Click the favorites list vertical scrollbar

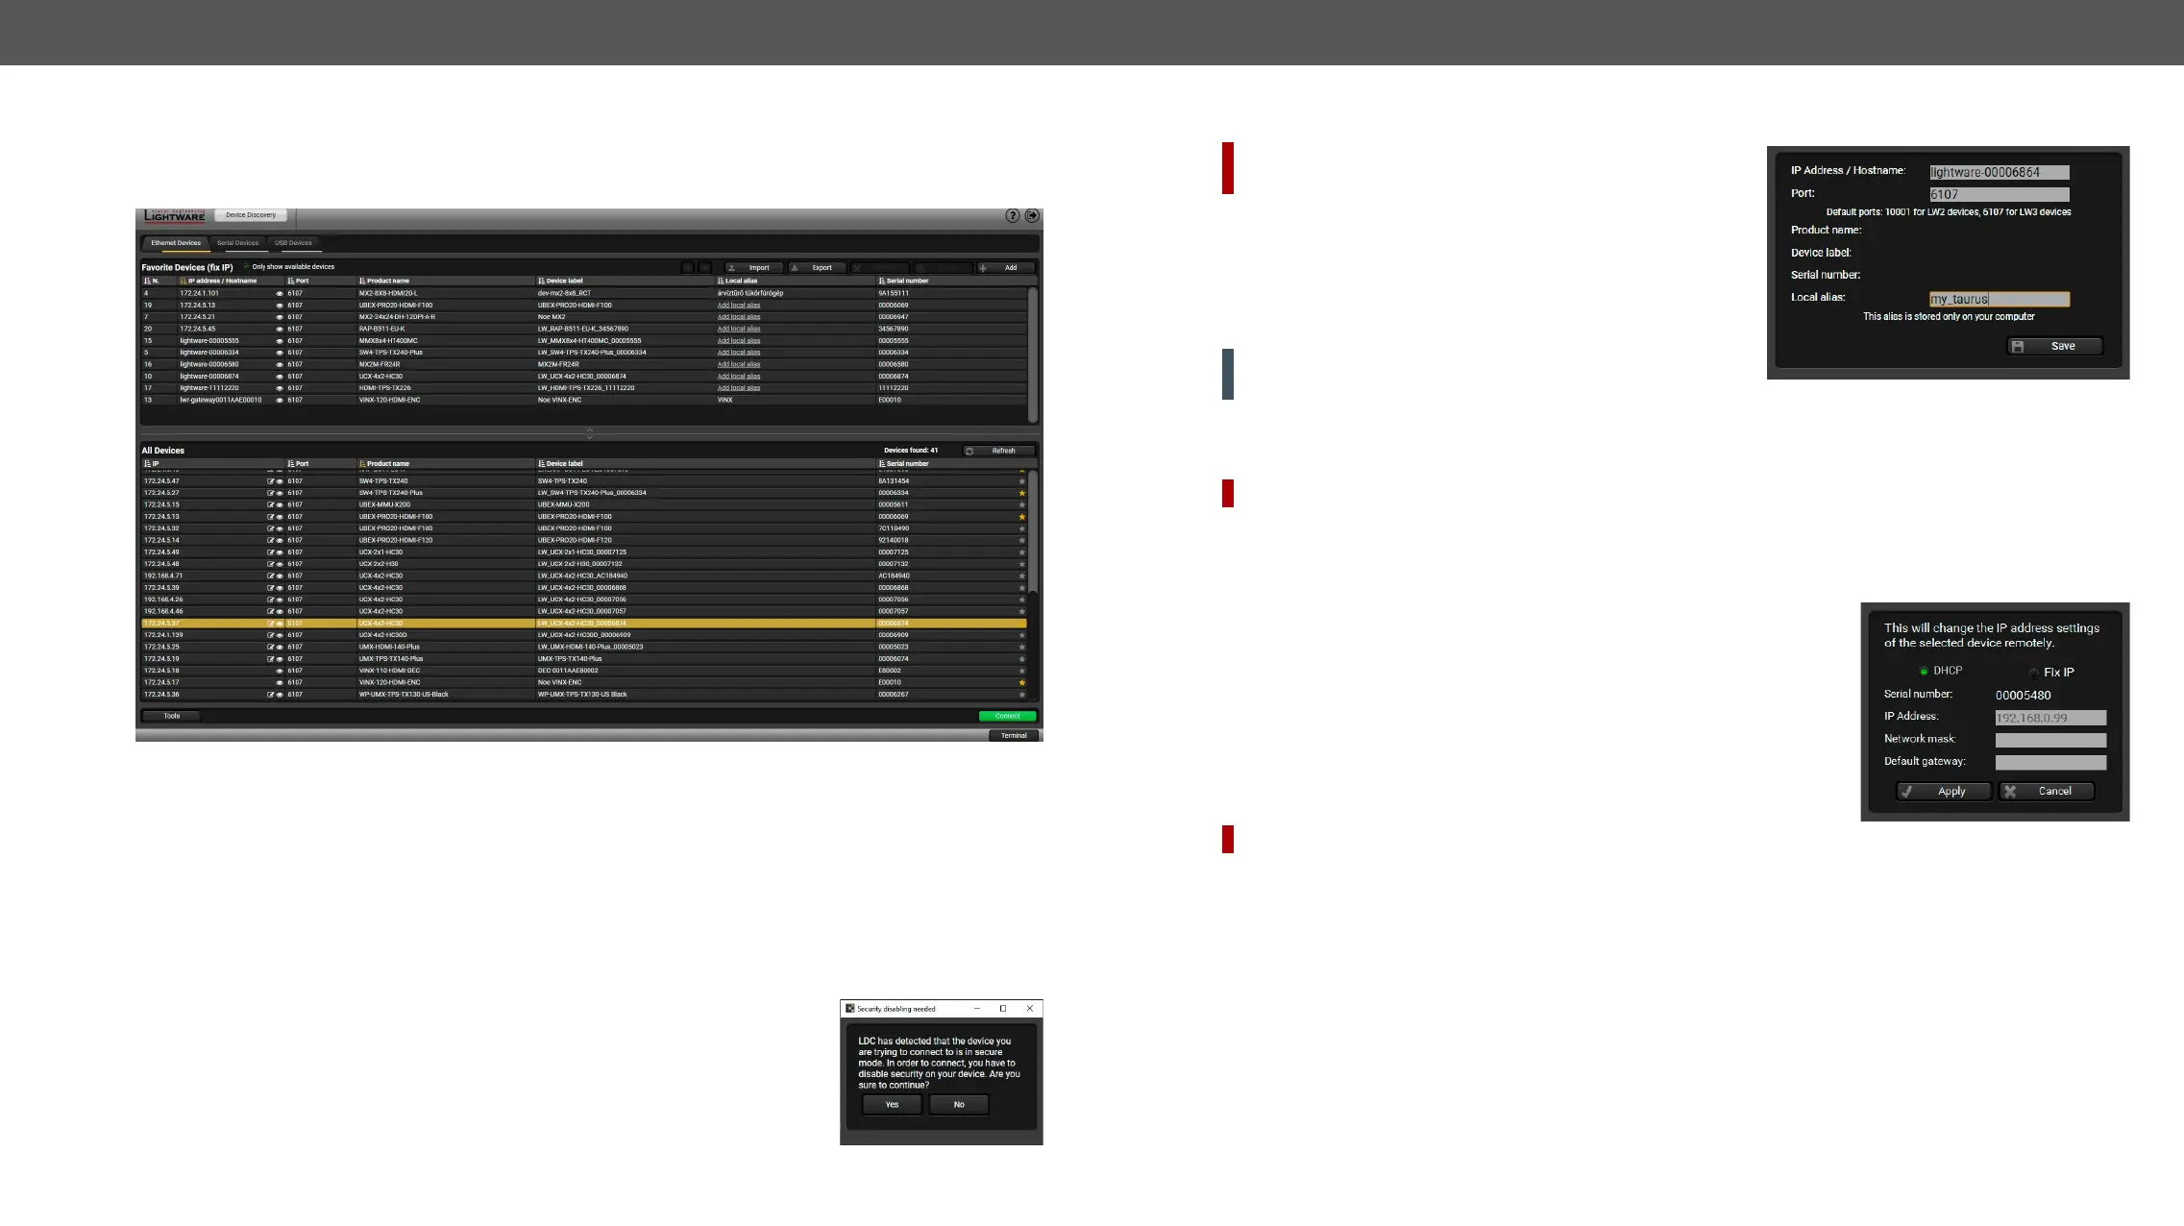pos(1033,354)
